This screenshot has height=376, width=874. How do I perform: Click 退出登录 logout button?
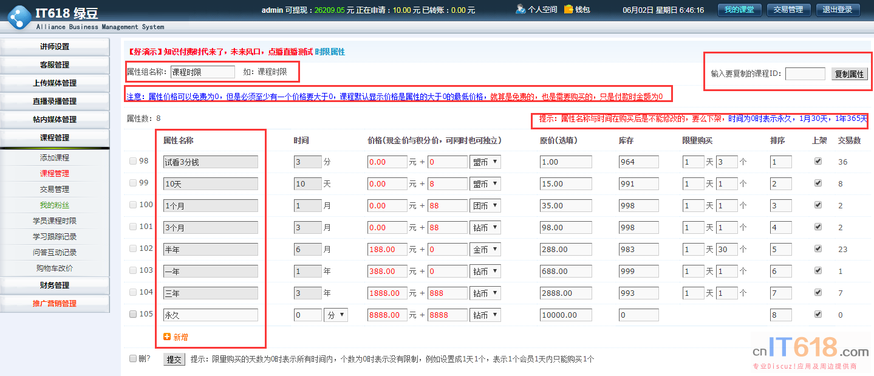click(x=838, y=10)
